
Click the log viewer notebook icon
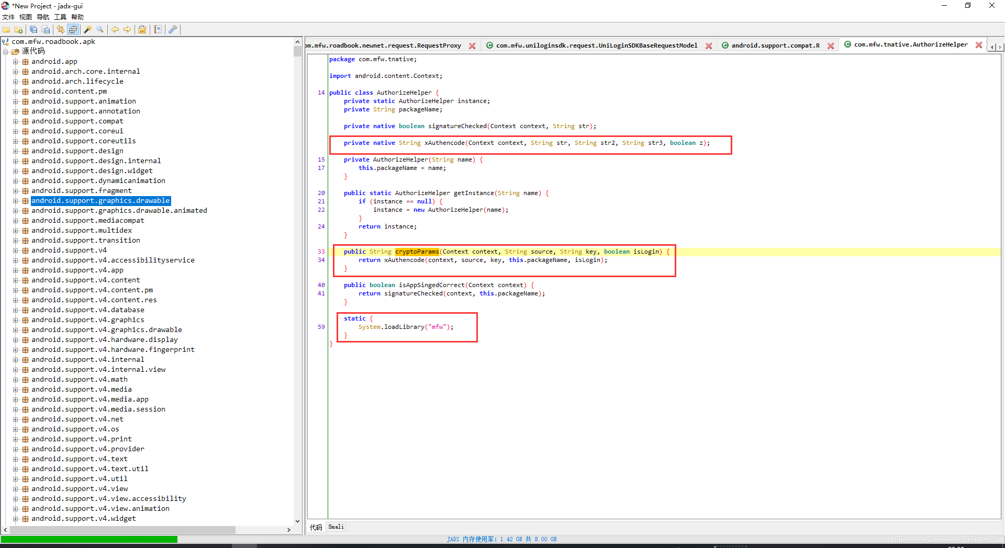158,30
